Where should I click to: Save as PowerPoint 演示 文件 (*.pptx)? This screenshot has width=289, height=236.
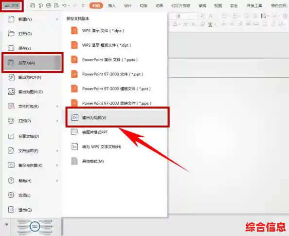click(x=115, y=60)
